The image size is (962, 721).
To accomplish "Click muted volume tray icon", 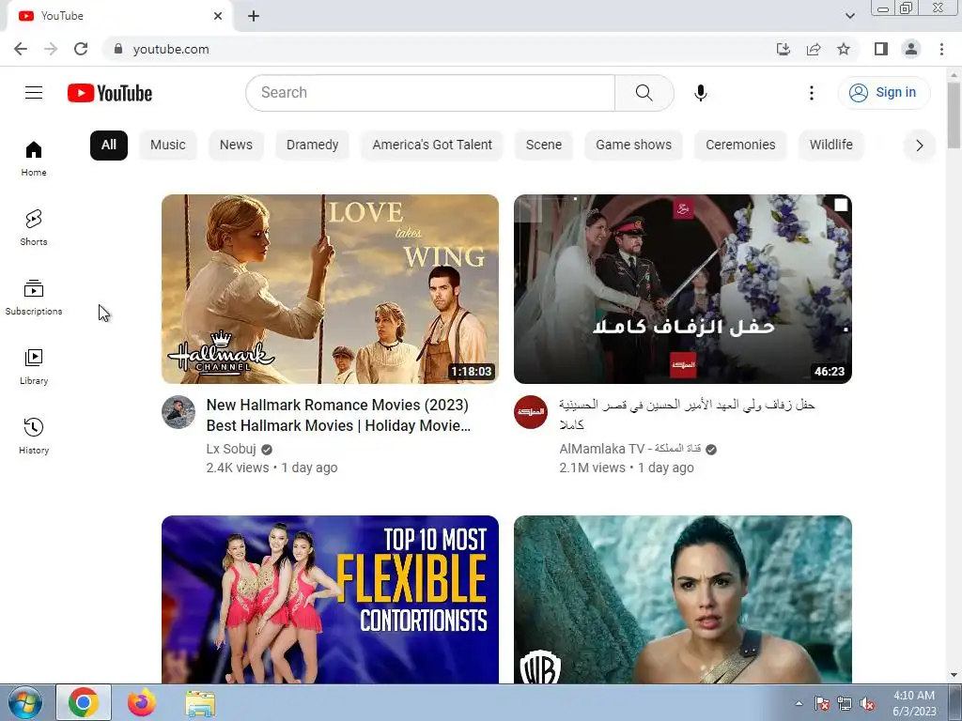I will (867, 703).
